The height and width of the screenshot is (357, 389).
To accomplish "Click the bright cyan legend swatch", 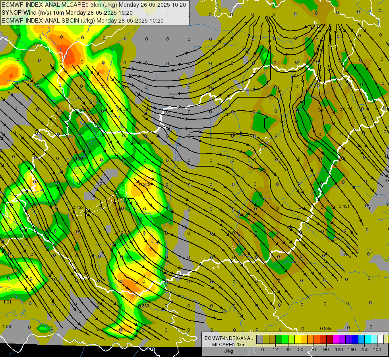I will (368, 339).
